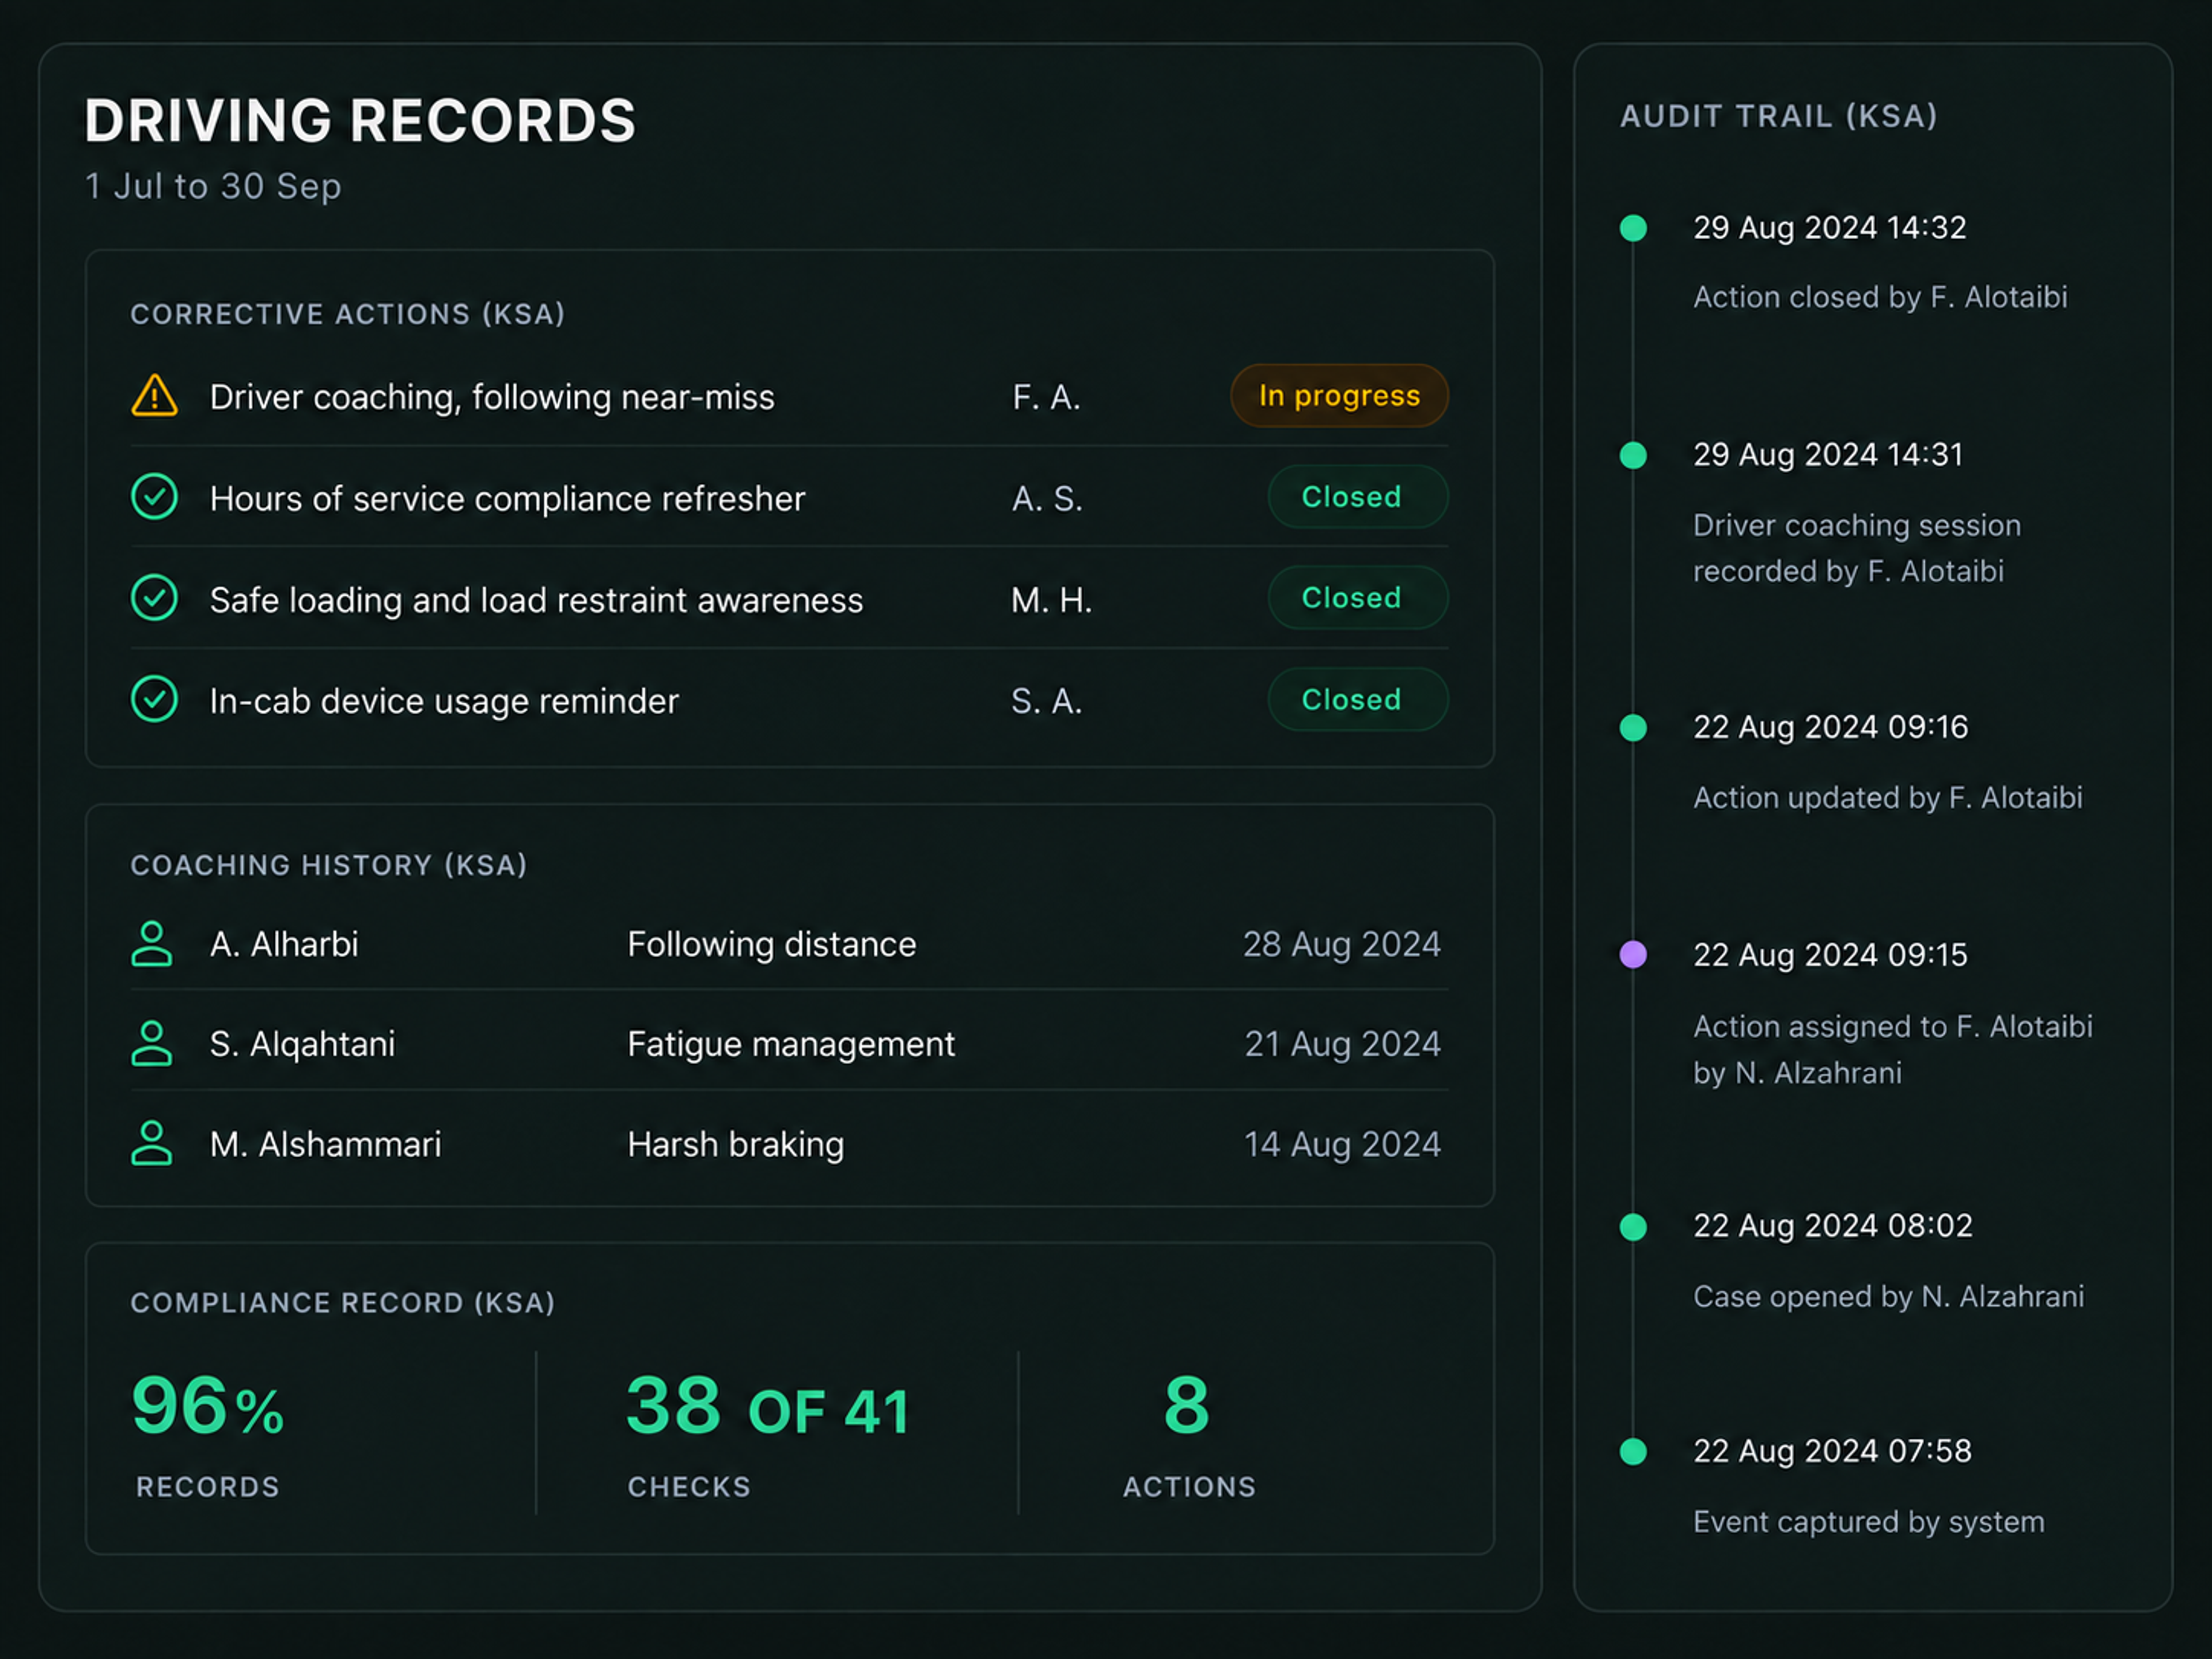Select the purple 22 Aug 2024 09:15 timeline dot
2212x1659 pixels.
tap(1633, 954)
